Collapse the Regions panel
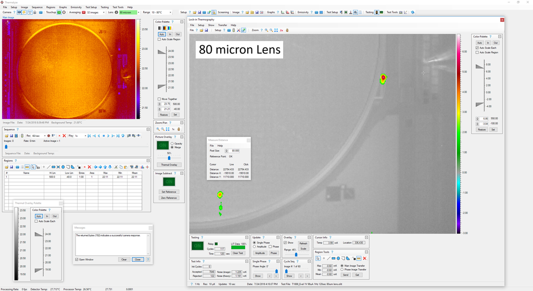This screenshot has width=533, height=291. (148, 160)
